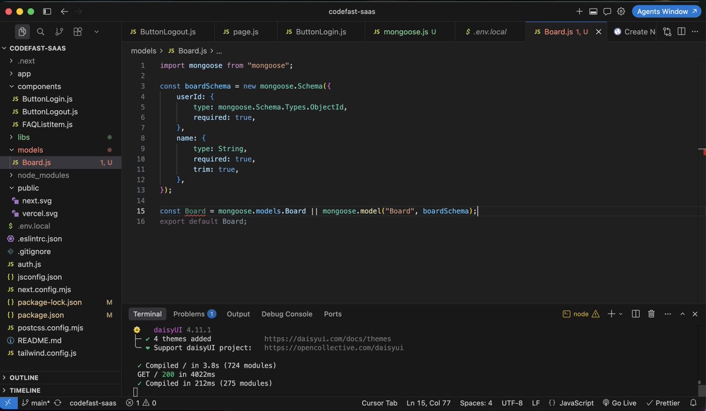Switch to the ButtonLogin.js tab

(x=321, y=32)
